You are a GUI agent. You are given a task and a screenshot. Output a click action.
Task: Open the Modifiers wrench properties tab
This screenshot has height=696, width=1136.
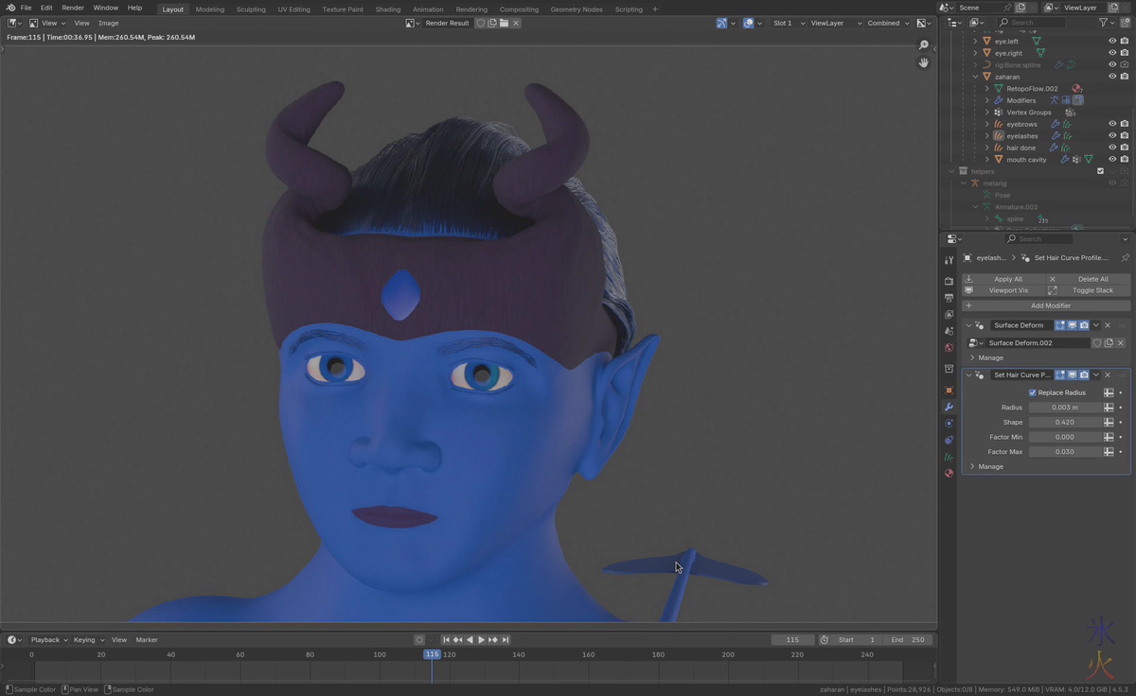tap(949, 407)
